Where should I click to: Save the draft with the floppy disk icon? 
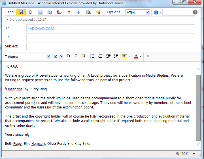(x=21, y=12)
